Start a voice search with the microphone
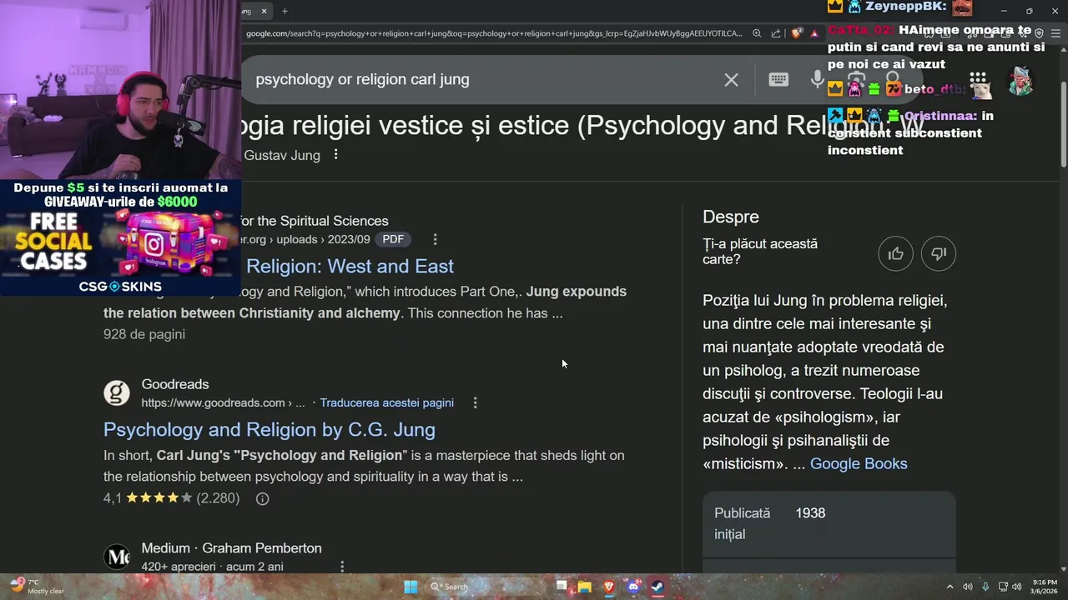1068x600 pixels. tap(818, 79)
